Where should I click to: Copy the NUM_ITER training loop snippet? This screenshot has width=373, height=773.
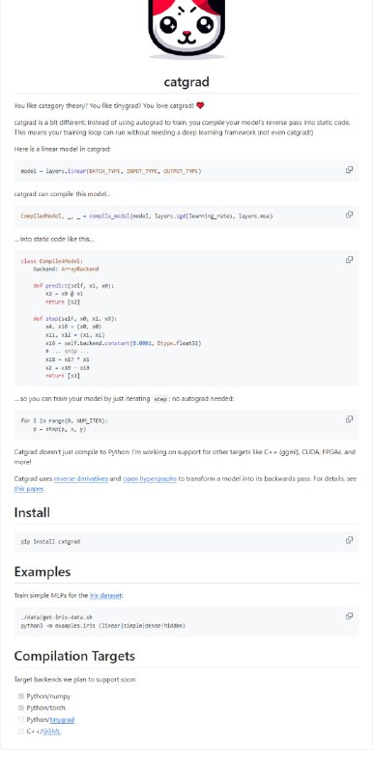(x=350, y=419)
